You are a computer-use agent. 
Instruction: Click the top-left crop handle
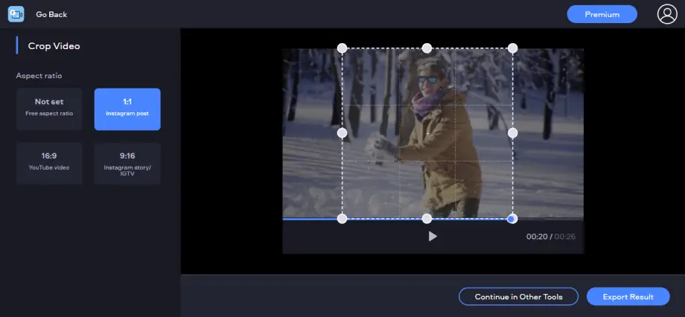point(342,48)
